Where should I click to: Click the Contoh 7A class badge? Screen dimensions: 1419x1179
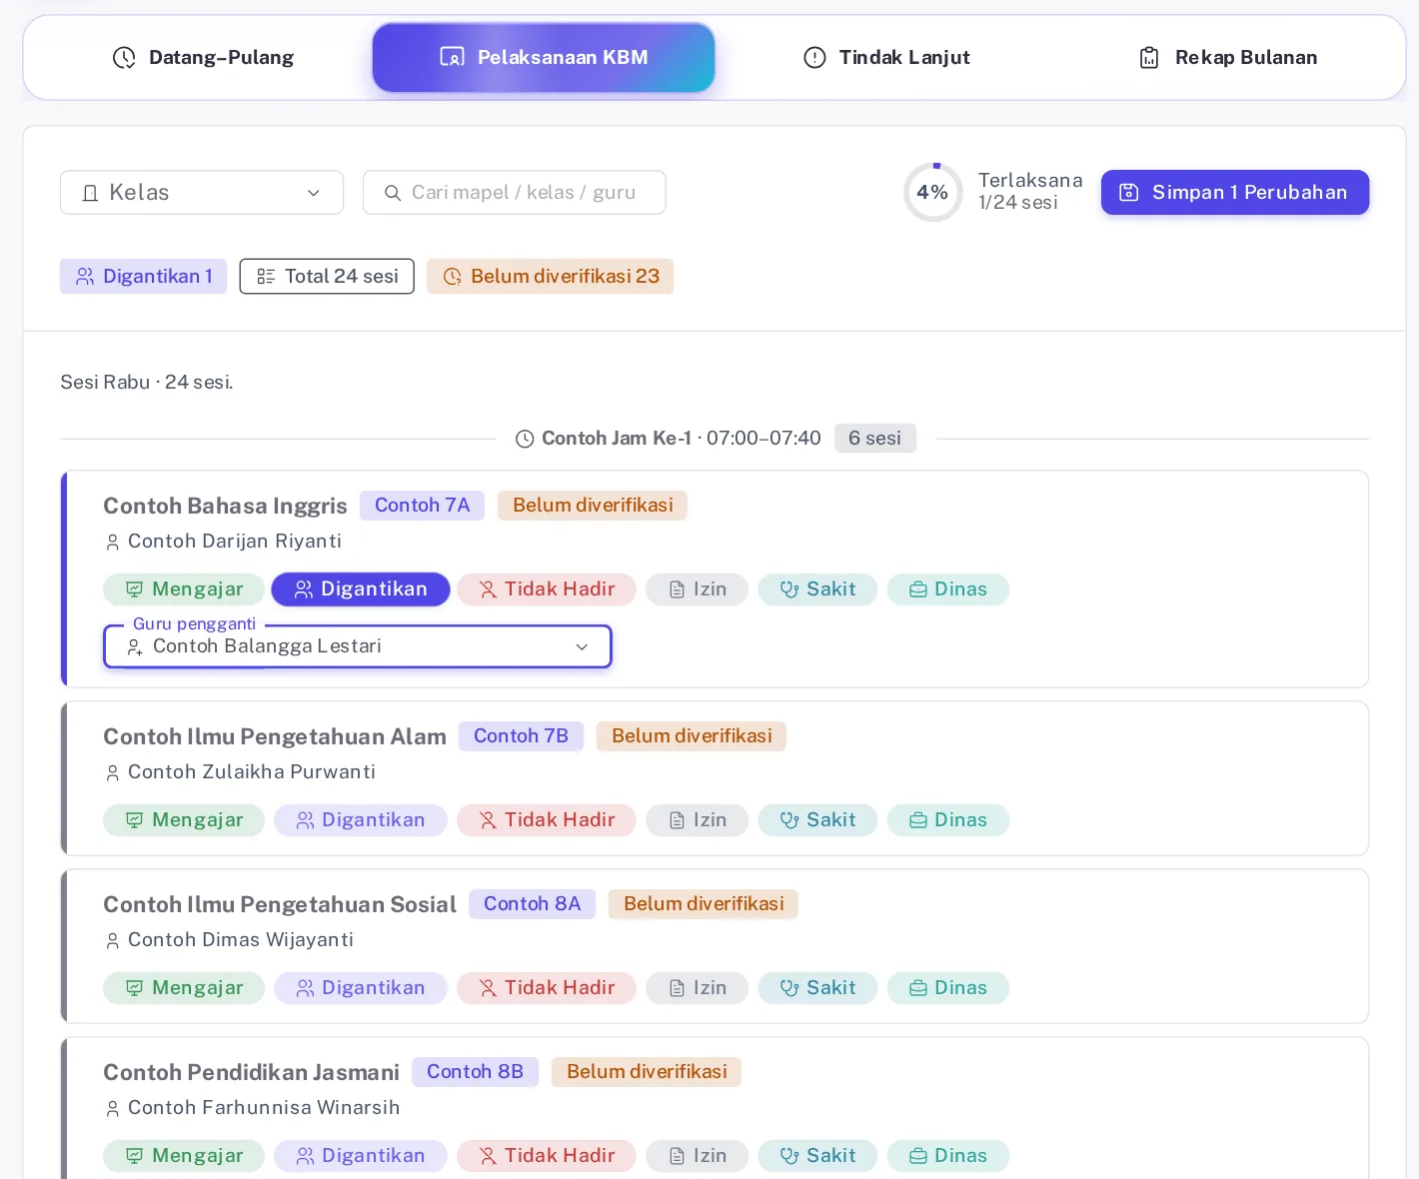[422, 506]
